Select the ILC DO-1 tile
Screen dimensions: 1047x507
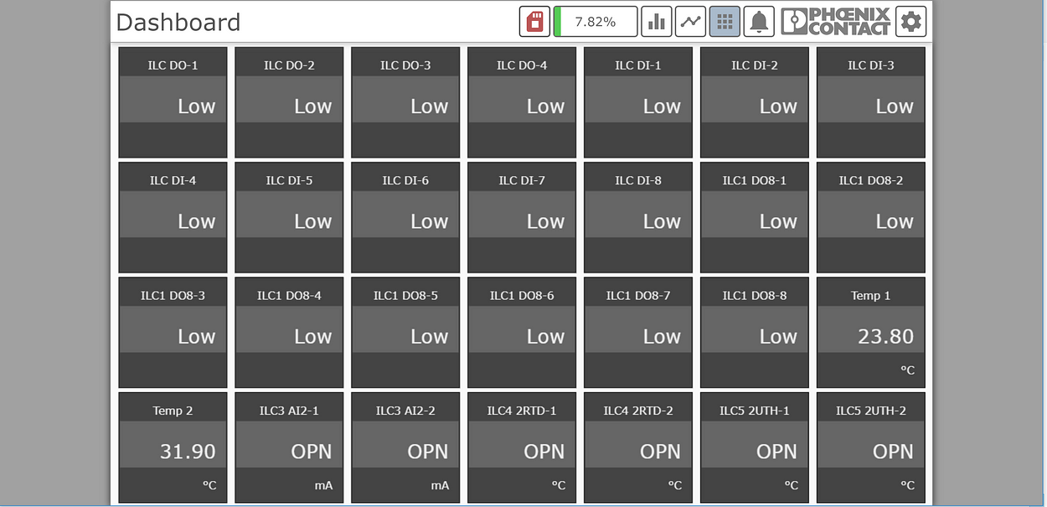(173, 102)
